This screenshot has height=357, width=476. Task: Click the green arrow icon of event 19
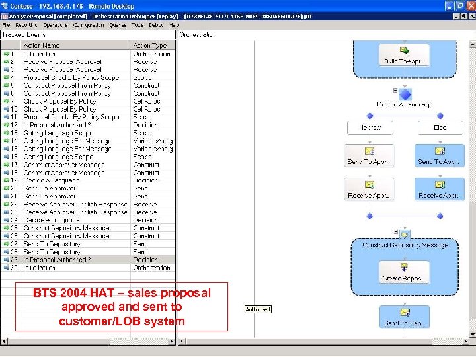pos(5,180)
